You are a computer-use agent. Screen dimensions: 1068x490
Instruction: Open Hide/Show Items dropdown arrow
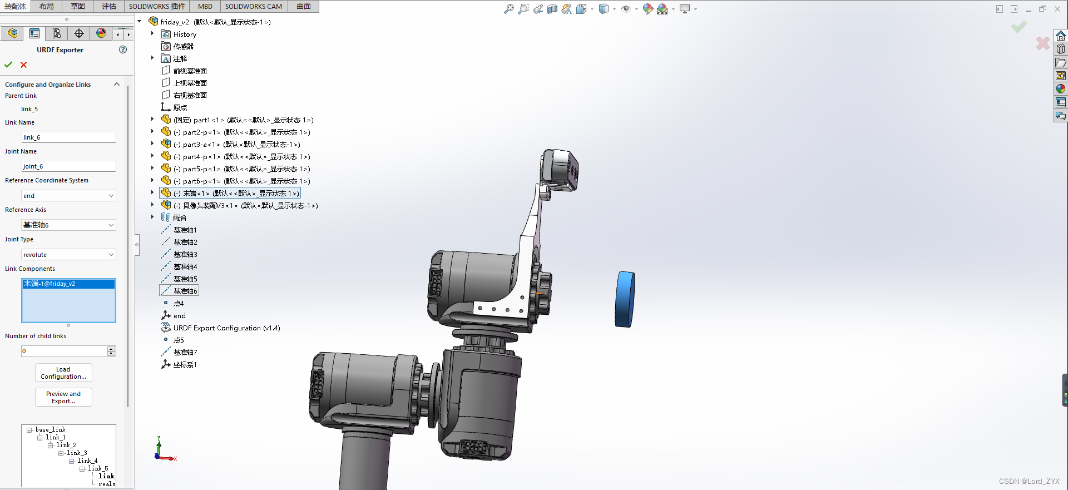(x=636, y=9)
